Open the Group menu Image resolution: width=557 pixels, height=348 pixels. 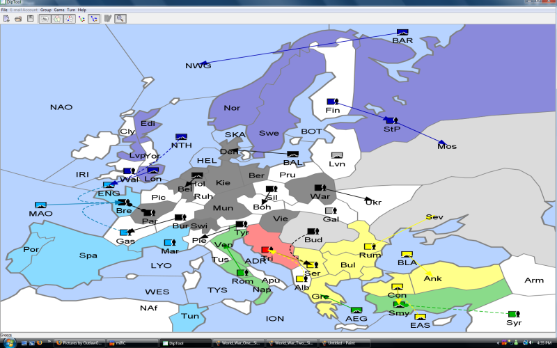pos(46,10)
